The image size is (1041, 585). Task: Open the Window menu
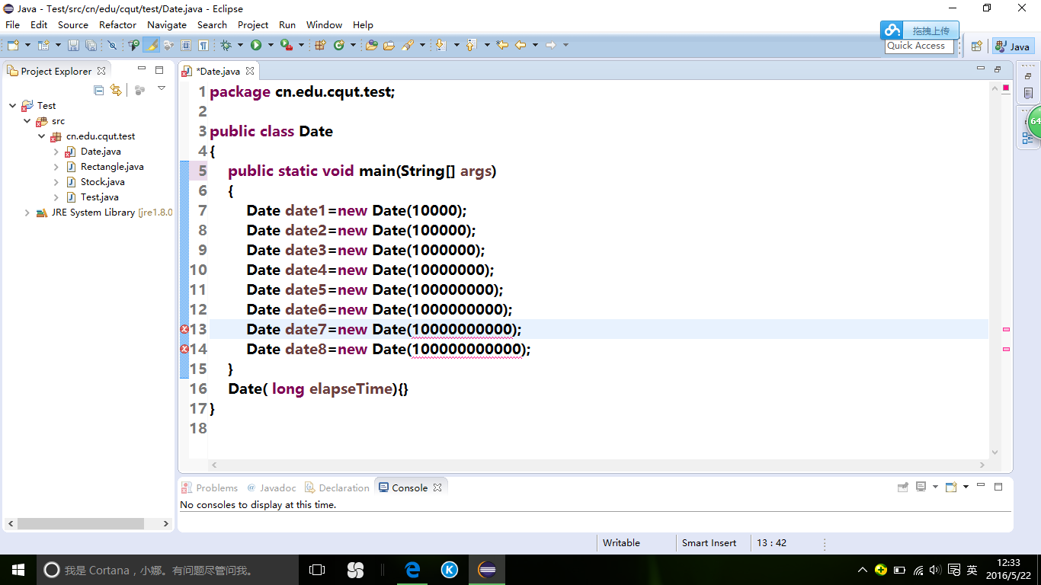324,24
